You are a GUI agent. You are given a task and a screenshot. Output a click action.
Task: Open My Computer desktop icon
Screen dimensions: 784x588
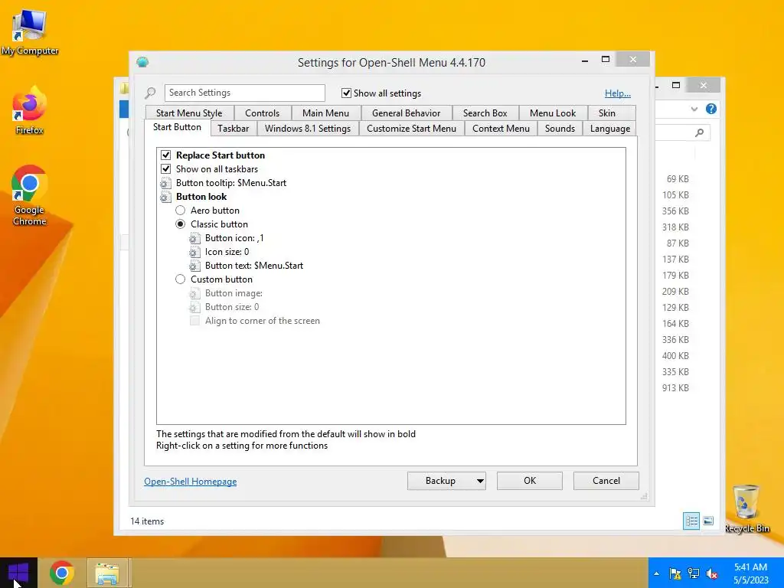click(30, 32)
